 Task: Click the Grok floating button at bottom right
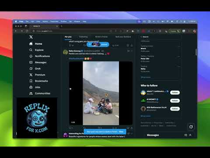click(191, 127)
